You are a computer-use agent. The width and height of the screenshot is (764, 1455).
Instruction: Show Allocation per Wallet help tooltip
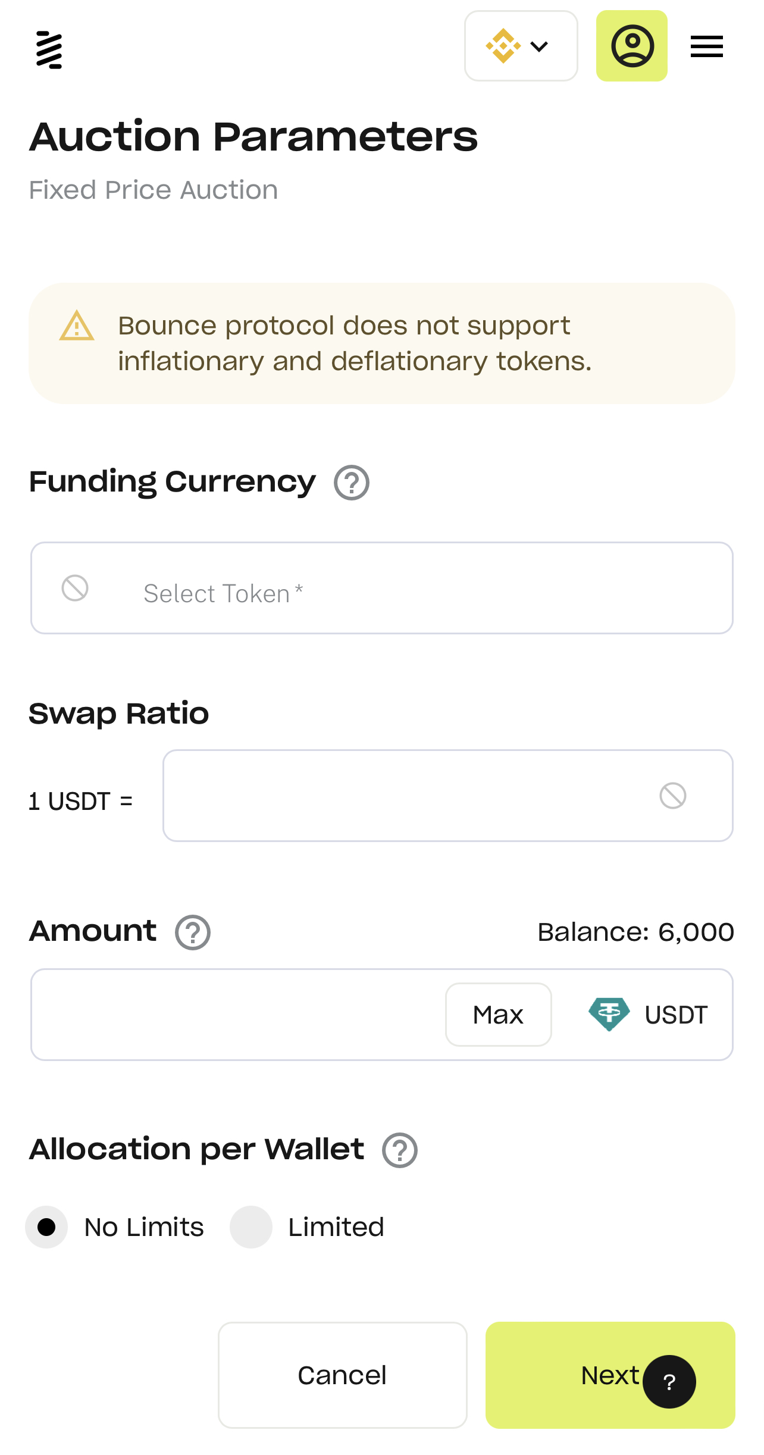click(x=400, y=1150)
